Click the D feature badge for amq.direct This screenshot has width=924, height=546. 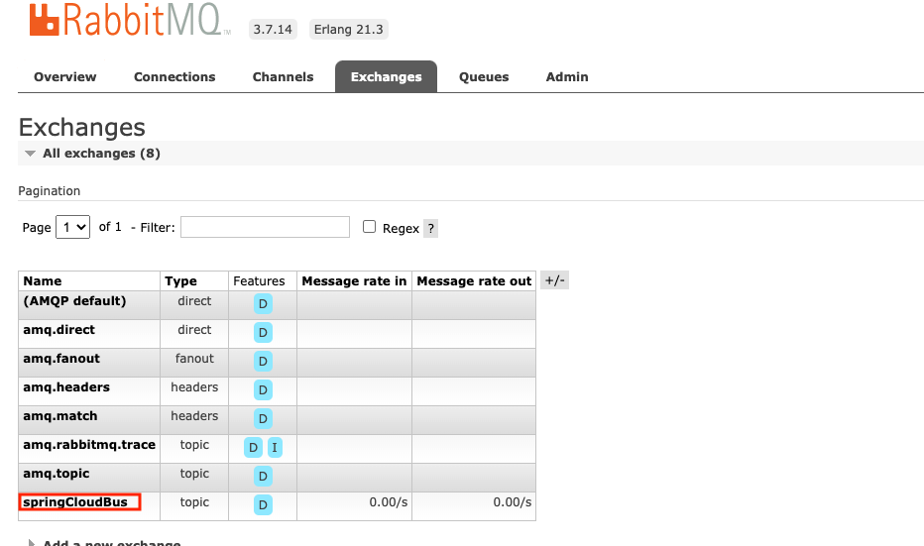coord(263,333)
